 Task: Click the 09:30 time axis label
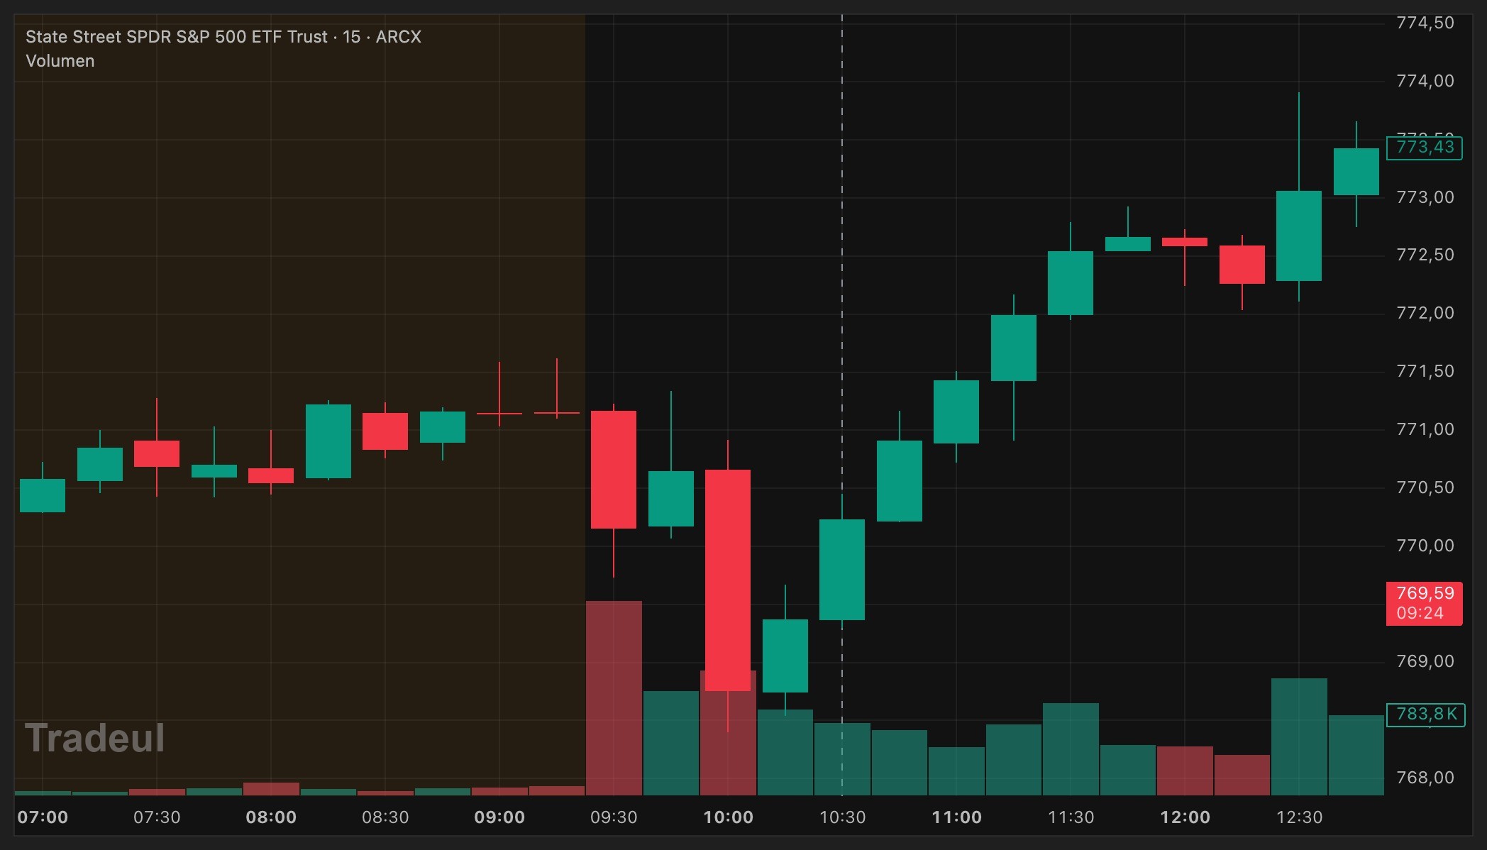coord(614,817)
